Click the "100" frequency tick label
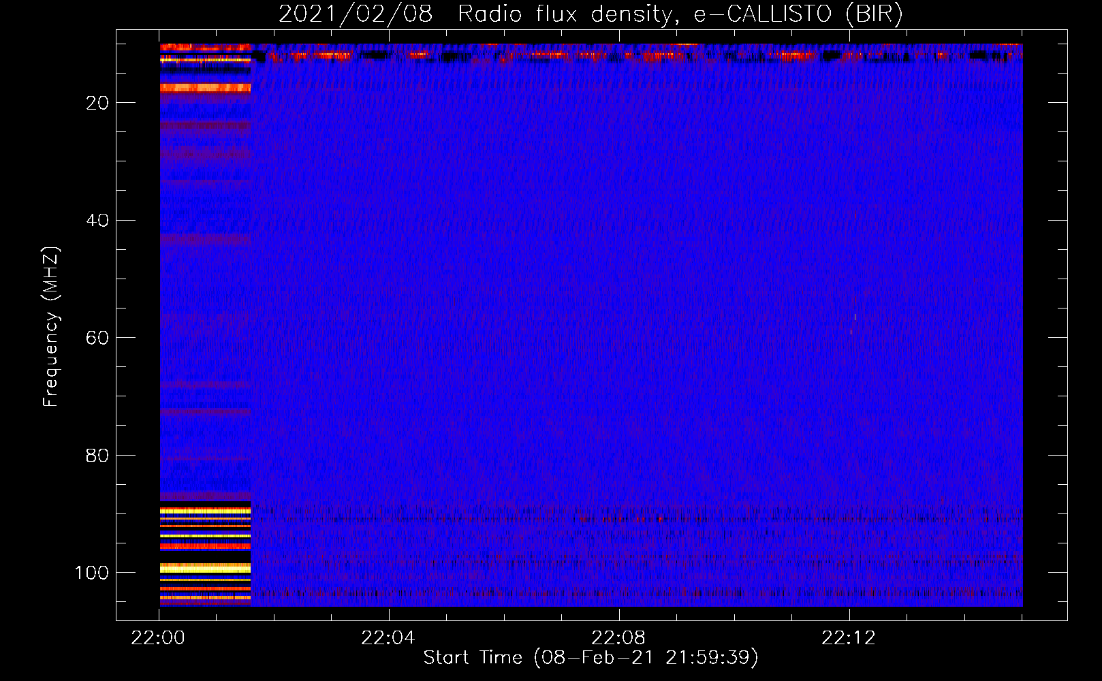This screenshot has width=1102, height=681. [91, 573]
